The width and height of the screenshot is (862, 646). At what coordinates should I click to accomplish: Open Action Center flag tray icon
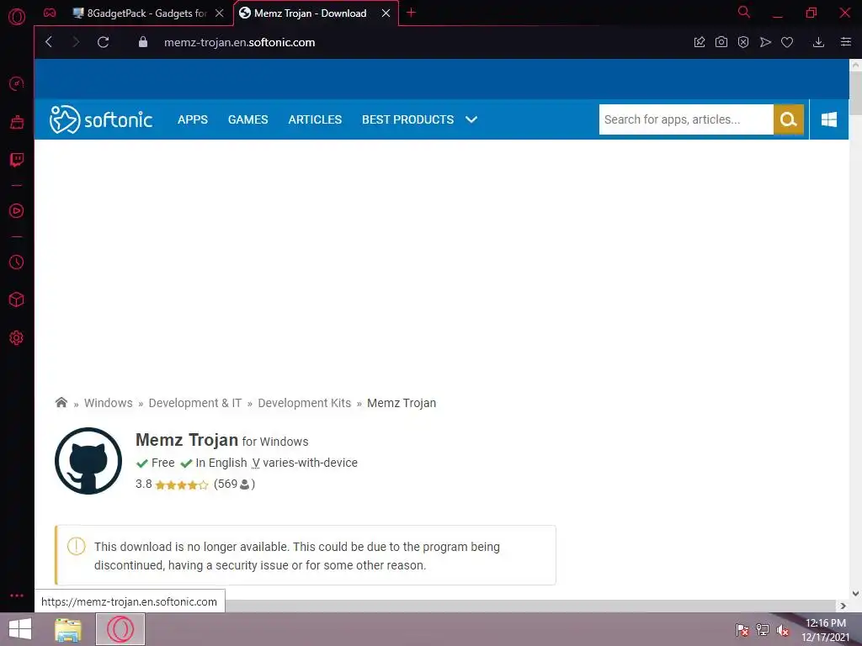(742, 629)
